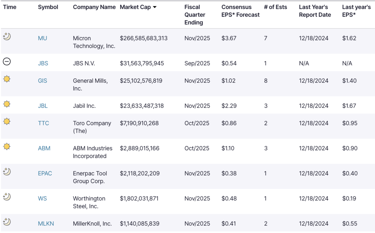This screenshot has height=233, width=375.
Task: Open the EPAC symbol link
Action: (x=45, y=173)
